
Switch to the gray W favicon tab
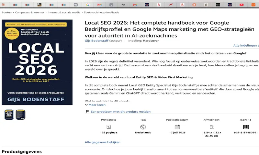pyautogui.click(x=76, y=5)
